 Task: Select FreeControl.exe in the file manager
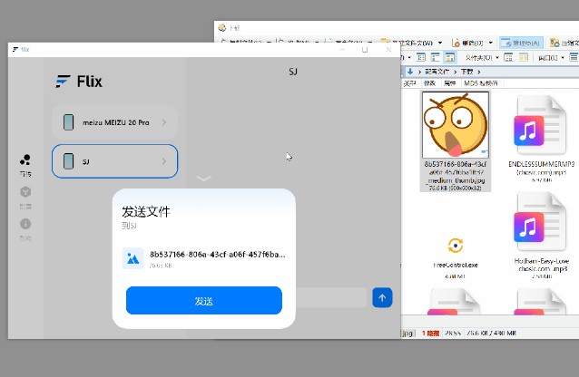click(456, 256)
